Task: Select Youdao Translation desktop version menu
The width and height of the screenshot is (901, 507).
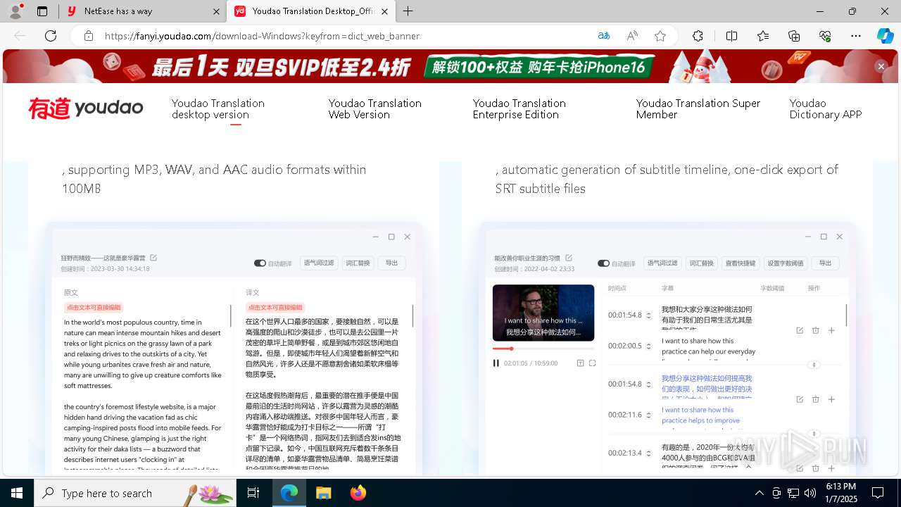Action: 218,109
